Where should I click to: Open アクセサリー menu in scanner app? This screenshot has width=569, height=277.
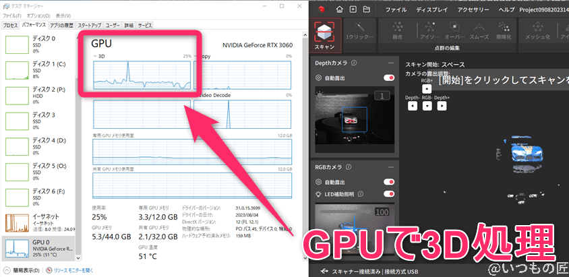coord(473,10)
